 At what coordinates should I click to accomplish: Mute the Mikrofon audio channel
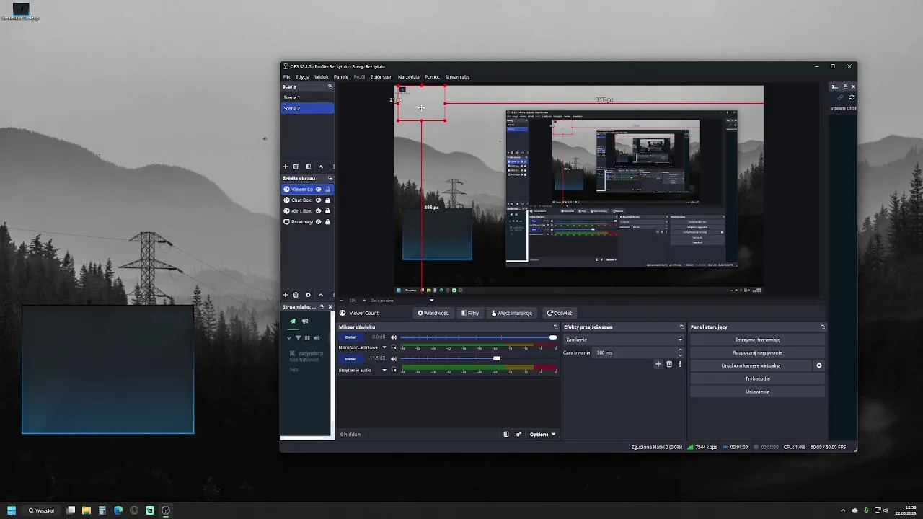[x=394, y=337]
